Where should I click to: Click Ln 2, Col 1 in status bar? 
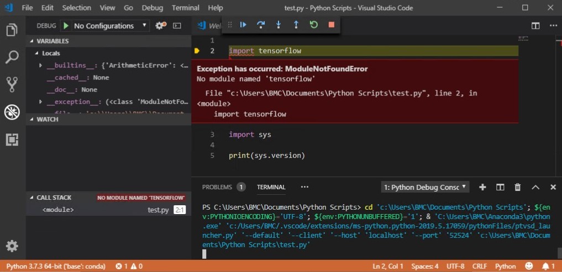point(388,266)
